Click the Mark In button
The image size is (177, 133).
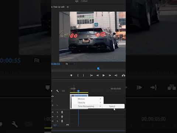coord(78,75)
